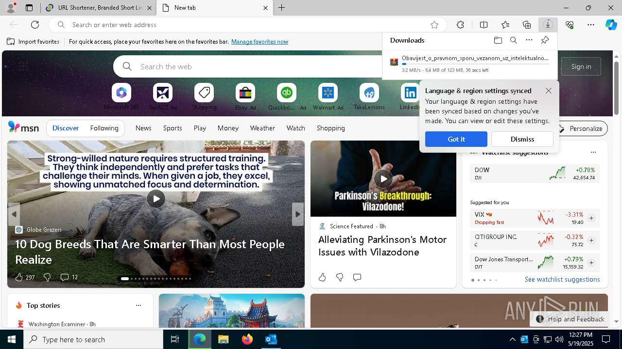Open the Collections icon
The width and height of the screenshot is (622, 349).
[527, 25]
